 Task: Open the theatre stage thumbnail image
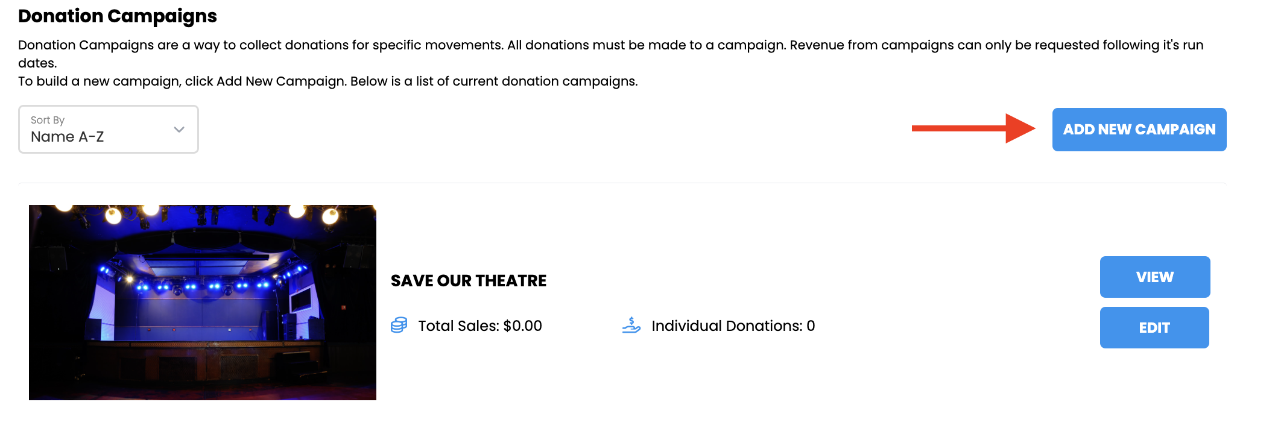(x=203, y=303)
